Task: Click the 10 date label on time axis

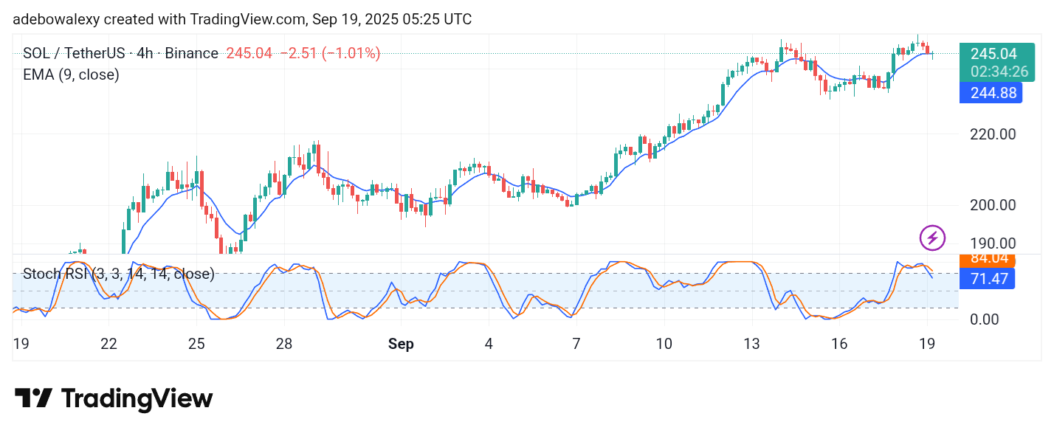Action: pyautogui.click(x=664, y=344)
